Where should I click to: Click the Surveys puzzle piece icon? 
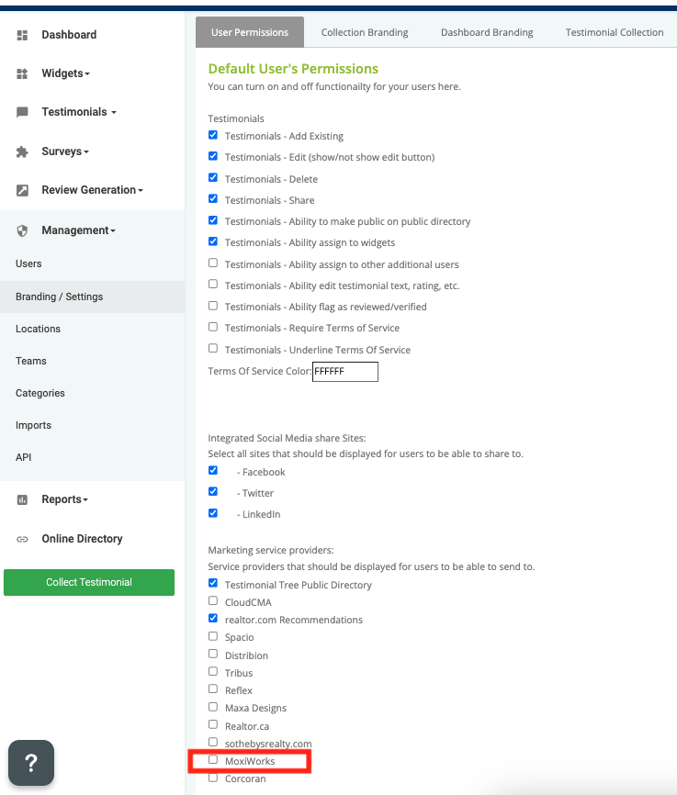[x=22, y=151]
